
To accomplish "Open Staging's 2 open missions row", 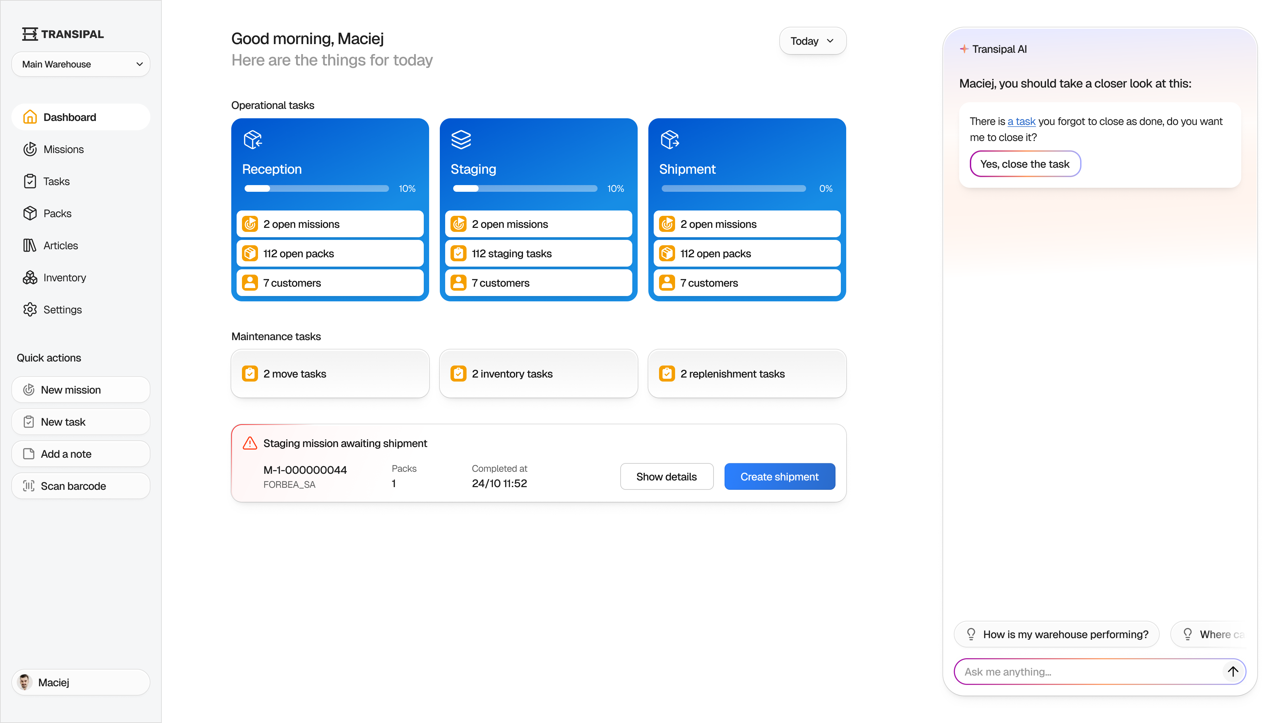I will point(538,224).
